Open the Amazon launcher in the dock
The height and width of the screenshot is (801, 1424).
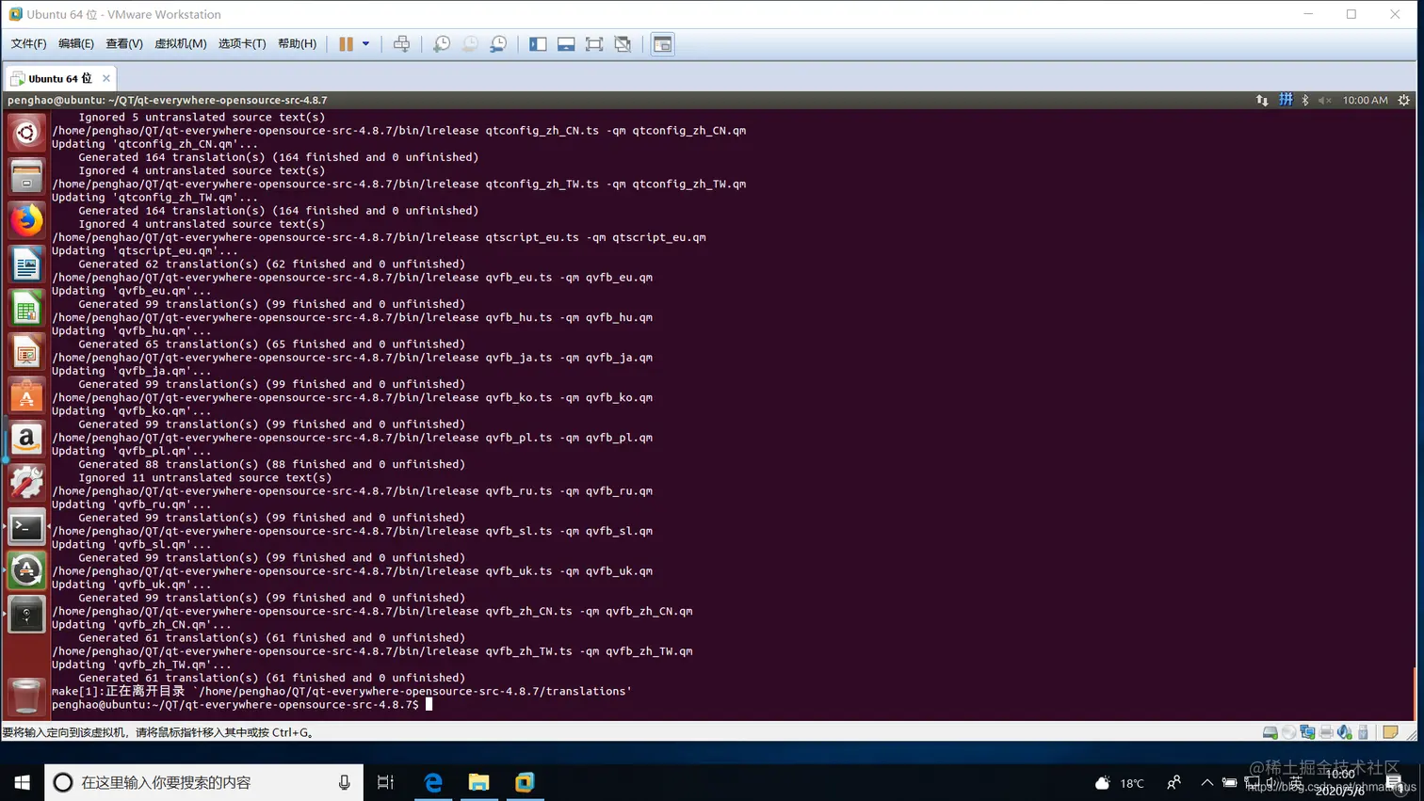point(26,440)
